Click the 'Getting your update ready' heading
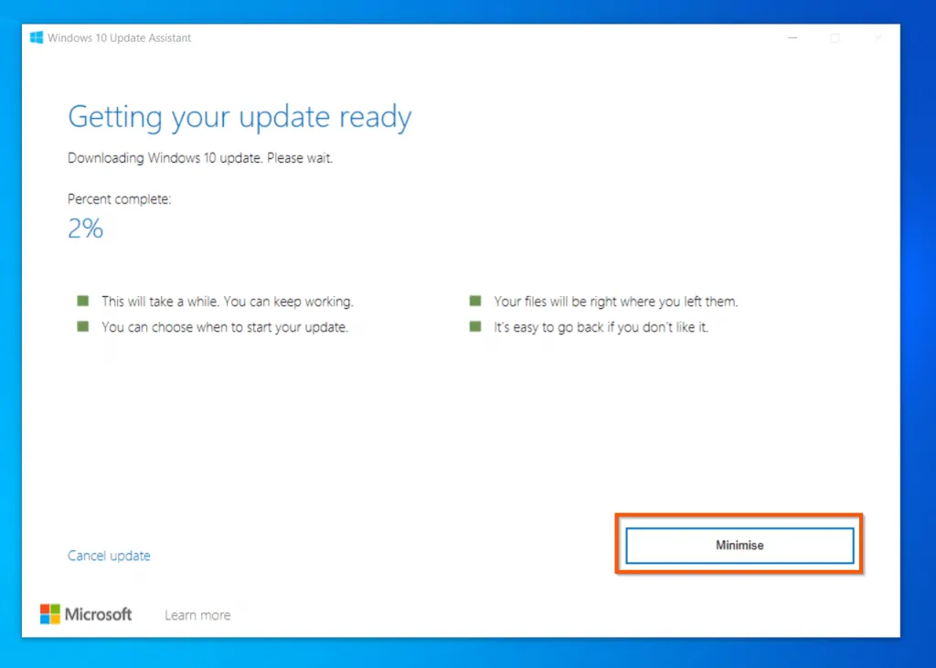 (x=239, y=117)
